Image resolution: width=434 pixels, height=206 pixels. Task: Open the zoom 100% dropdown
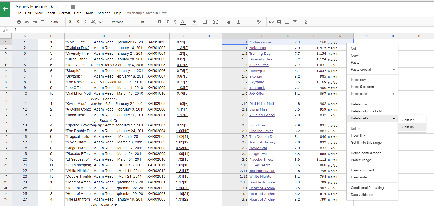57,22
